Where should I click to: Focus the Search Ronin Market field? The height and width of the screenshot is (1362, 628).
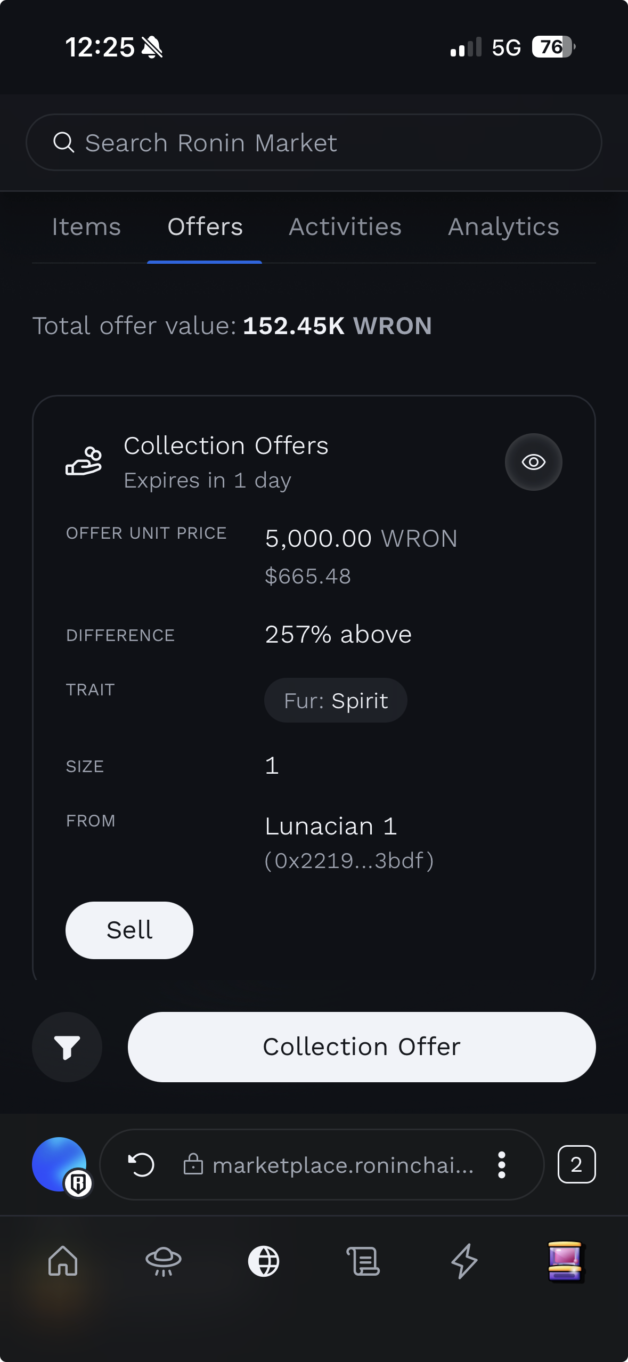[314, 142]
